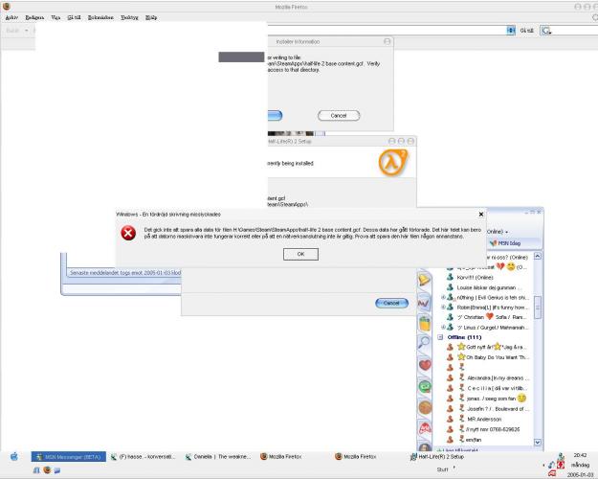Select the contact 'Korv!!! (Online)'
Screen dimensions: 598x479
click(475, 277)
